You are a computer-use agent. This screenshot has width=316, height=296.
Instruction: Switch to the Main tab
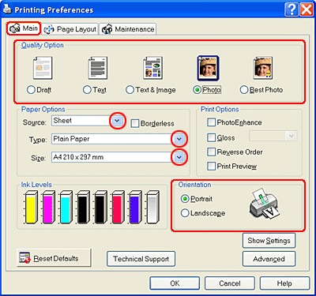[x=24, y=28]
